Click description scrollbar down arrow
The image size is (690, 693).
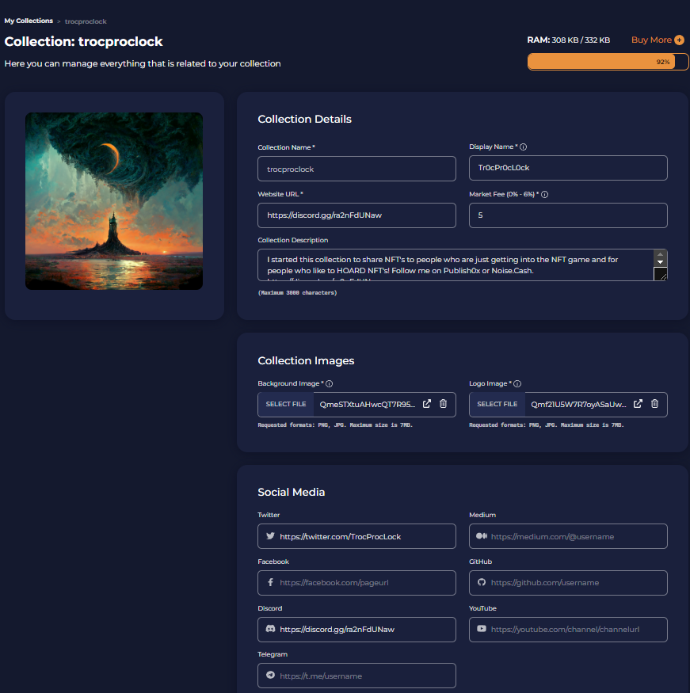pyautogui.click(x=661, y=262)
